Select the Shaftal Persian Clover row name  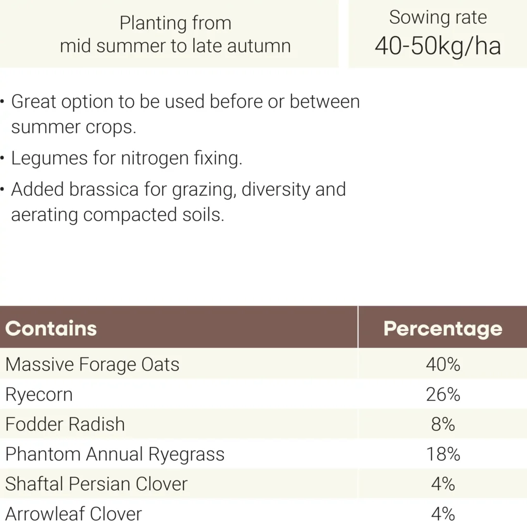[x=96, y=484]
